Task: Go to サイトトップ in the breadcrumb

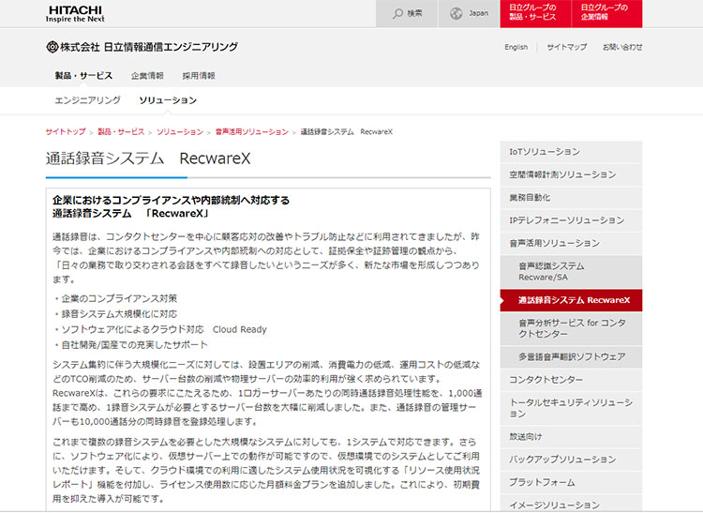Action: point(66,132)
